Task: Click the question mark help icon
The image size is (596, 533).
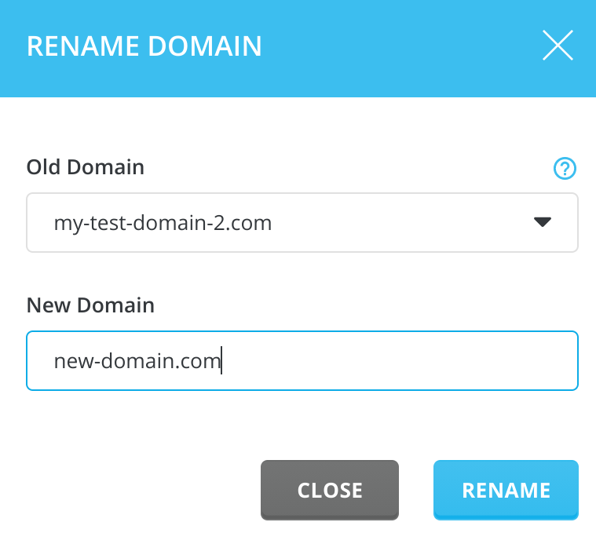Action: pos(565,168)
